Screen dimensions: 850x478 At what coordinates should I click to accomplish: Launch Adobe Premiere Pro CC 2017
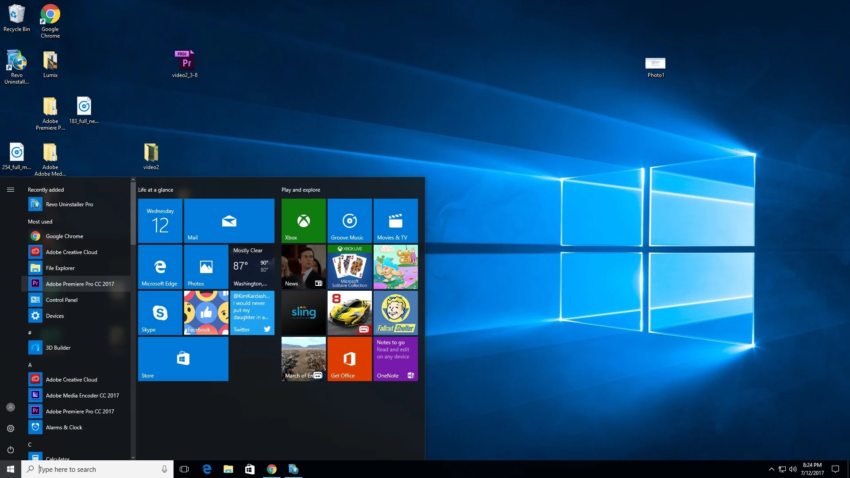80,284
